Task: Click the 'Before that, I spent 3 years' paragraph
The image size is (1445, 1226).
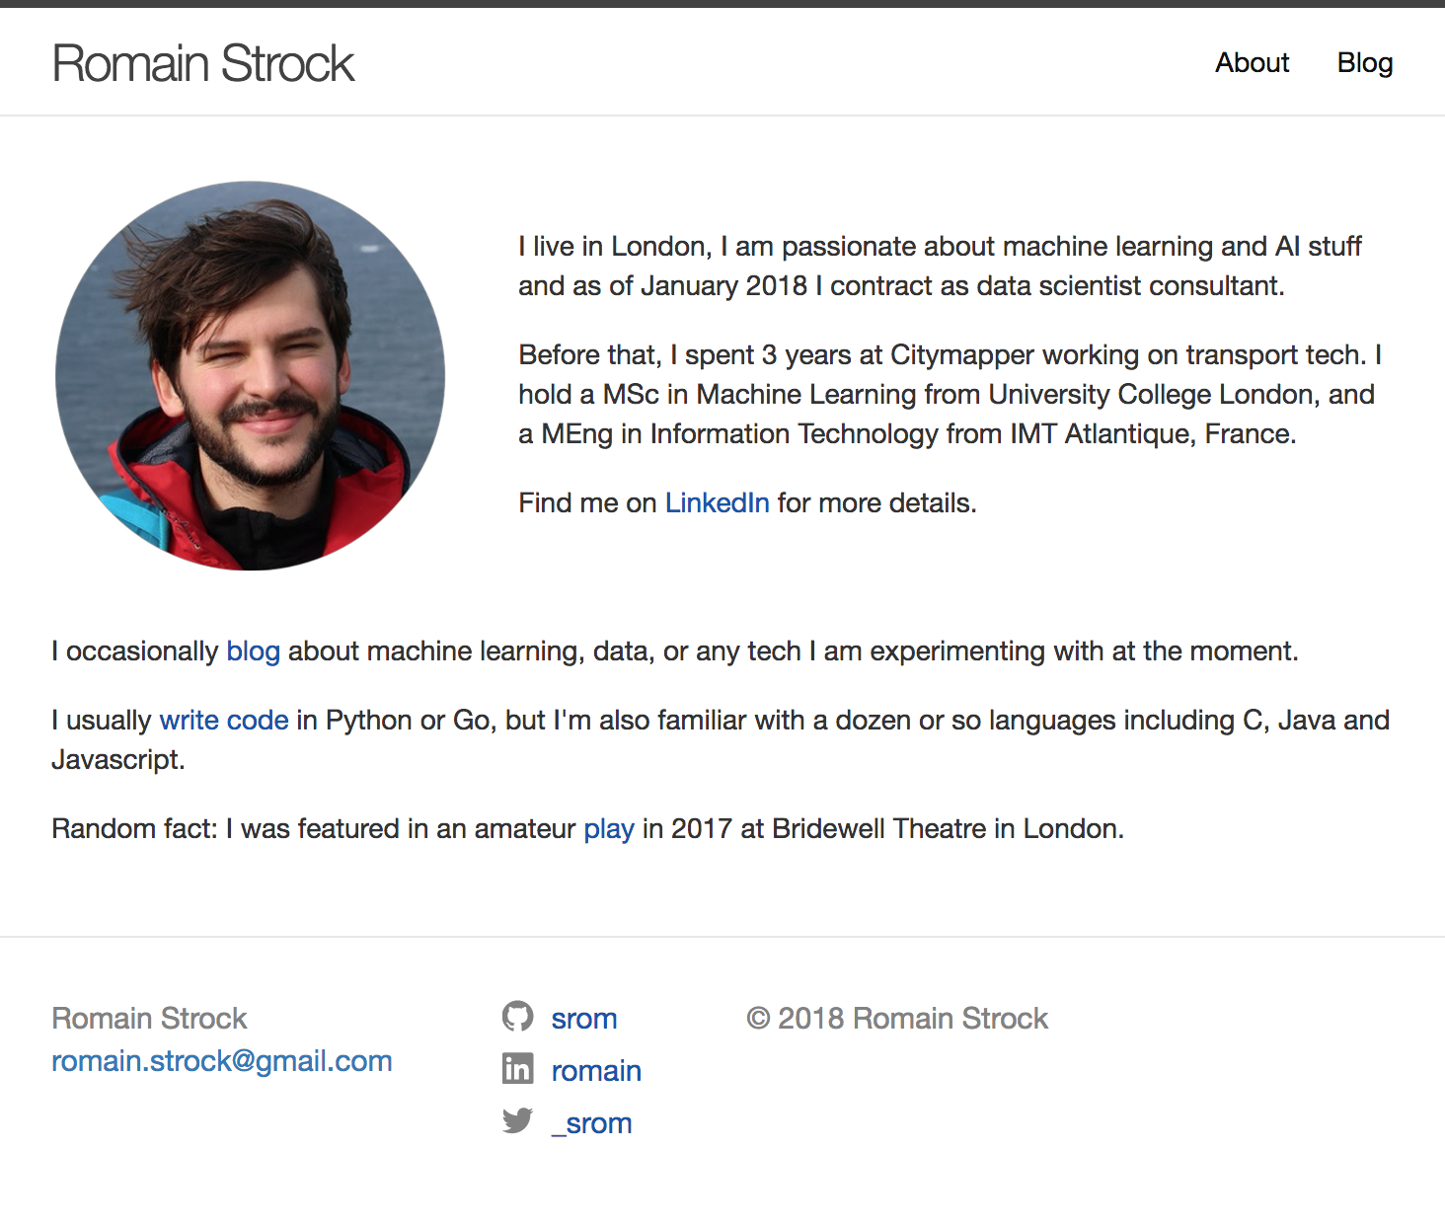Action: pos(950,394)
